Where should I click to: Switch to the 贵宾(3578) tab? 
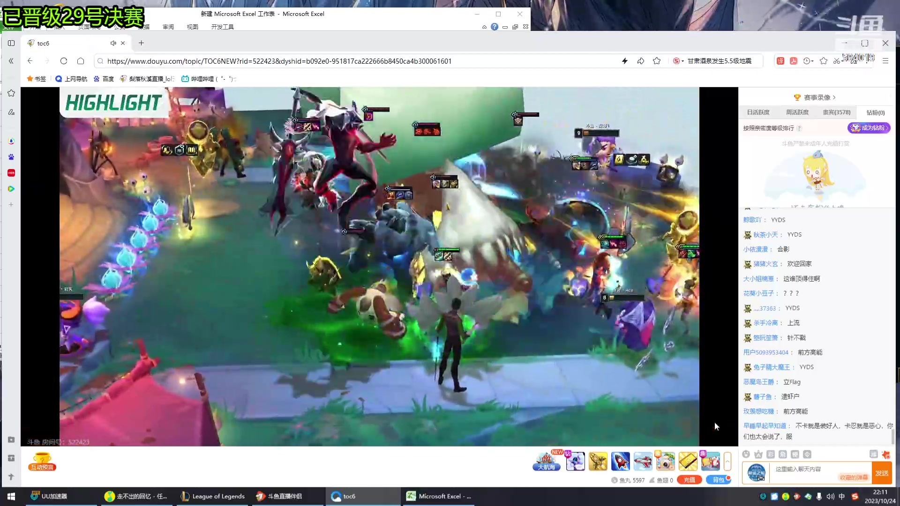coord(837,112)
